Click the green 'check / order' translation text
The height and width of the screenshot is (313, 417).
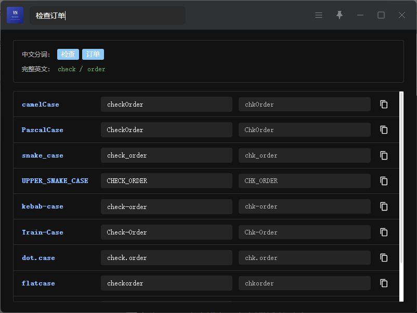click(x=82, y=69)
